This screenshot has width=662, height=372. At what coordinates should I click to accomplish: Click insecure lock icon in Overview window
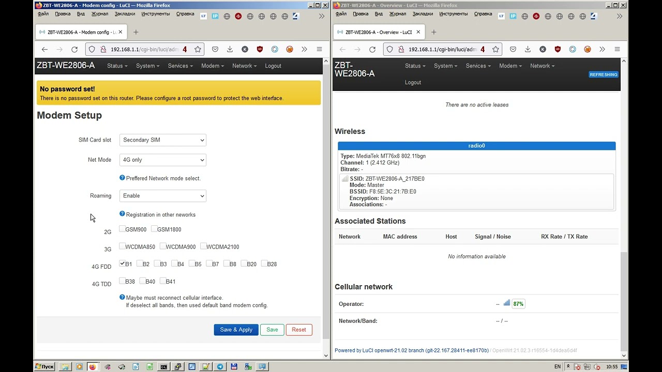(x=401, y=49)
